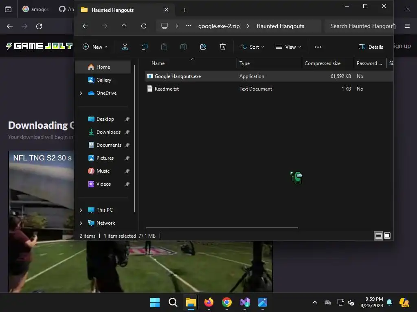The width and height of the screenshot is (417, 312).
Task: Open the three-dots See more menu
Action: 318,47
